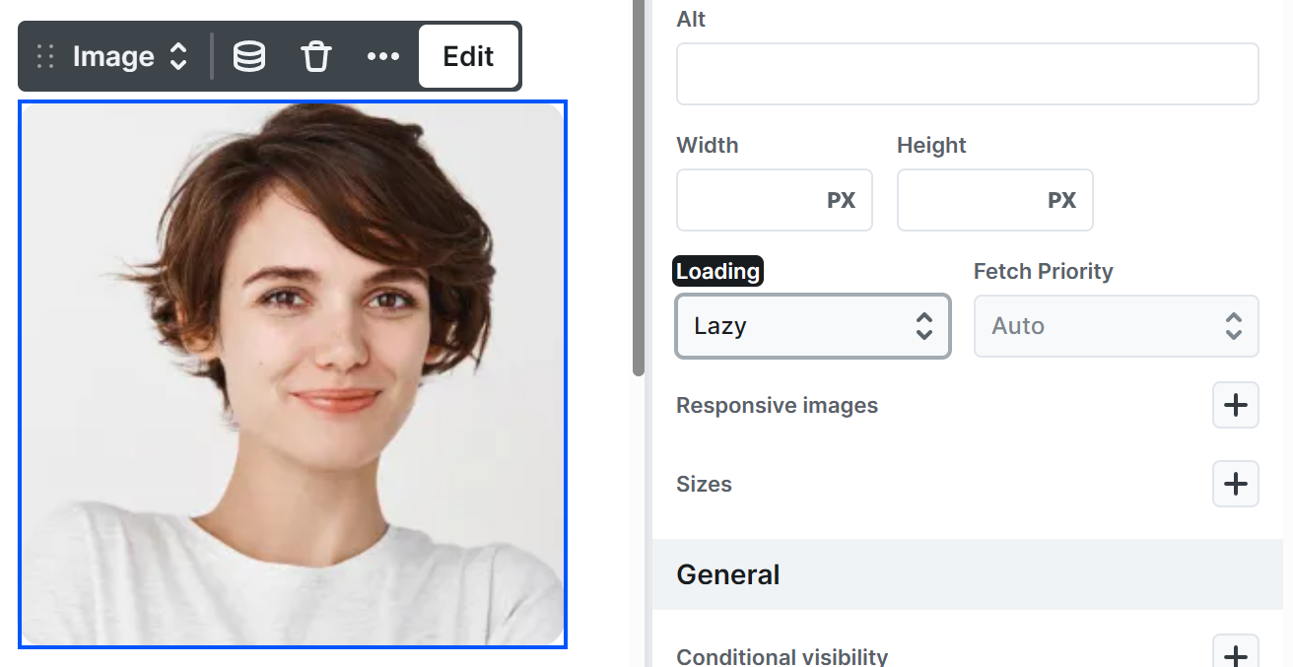Screen dimensions: 1293x667
Task: Add a Conditional visibility rule with plus
Action: point(1235,655)
